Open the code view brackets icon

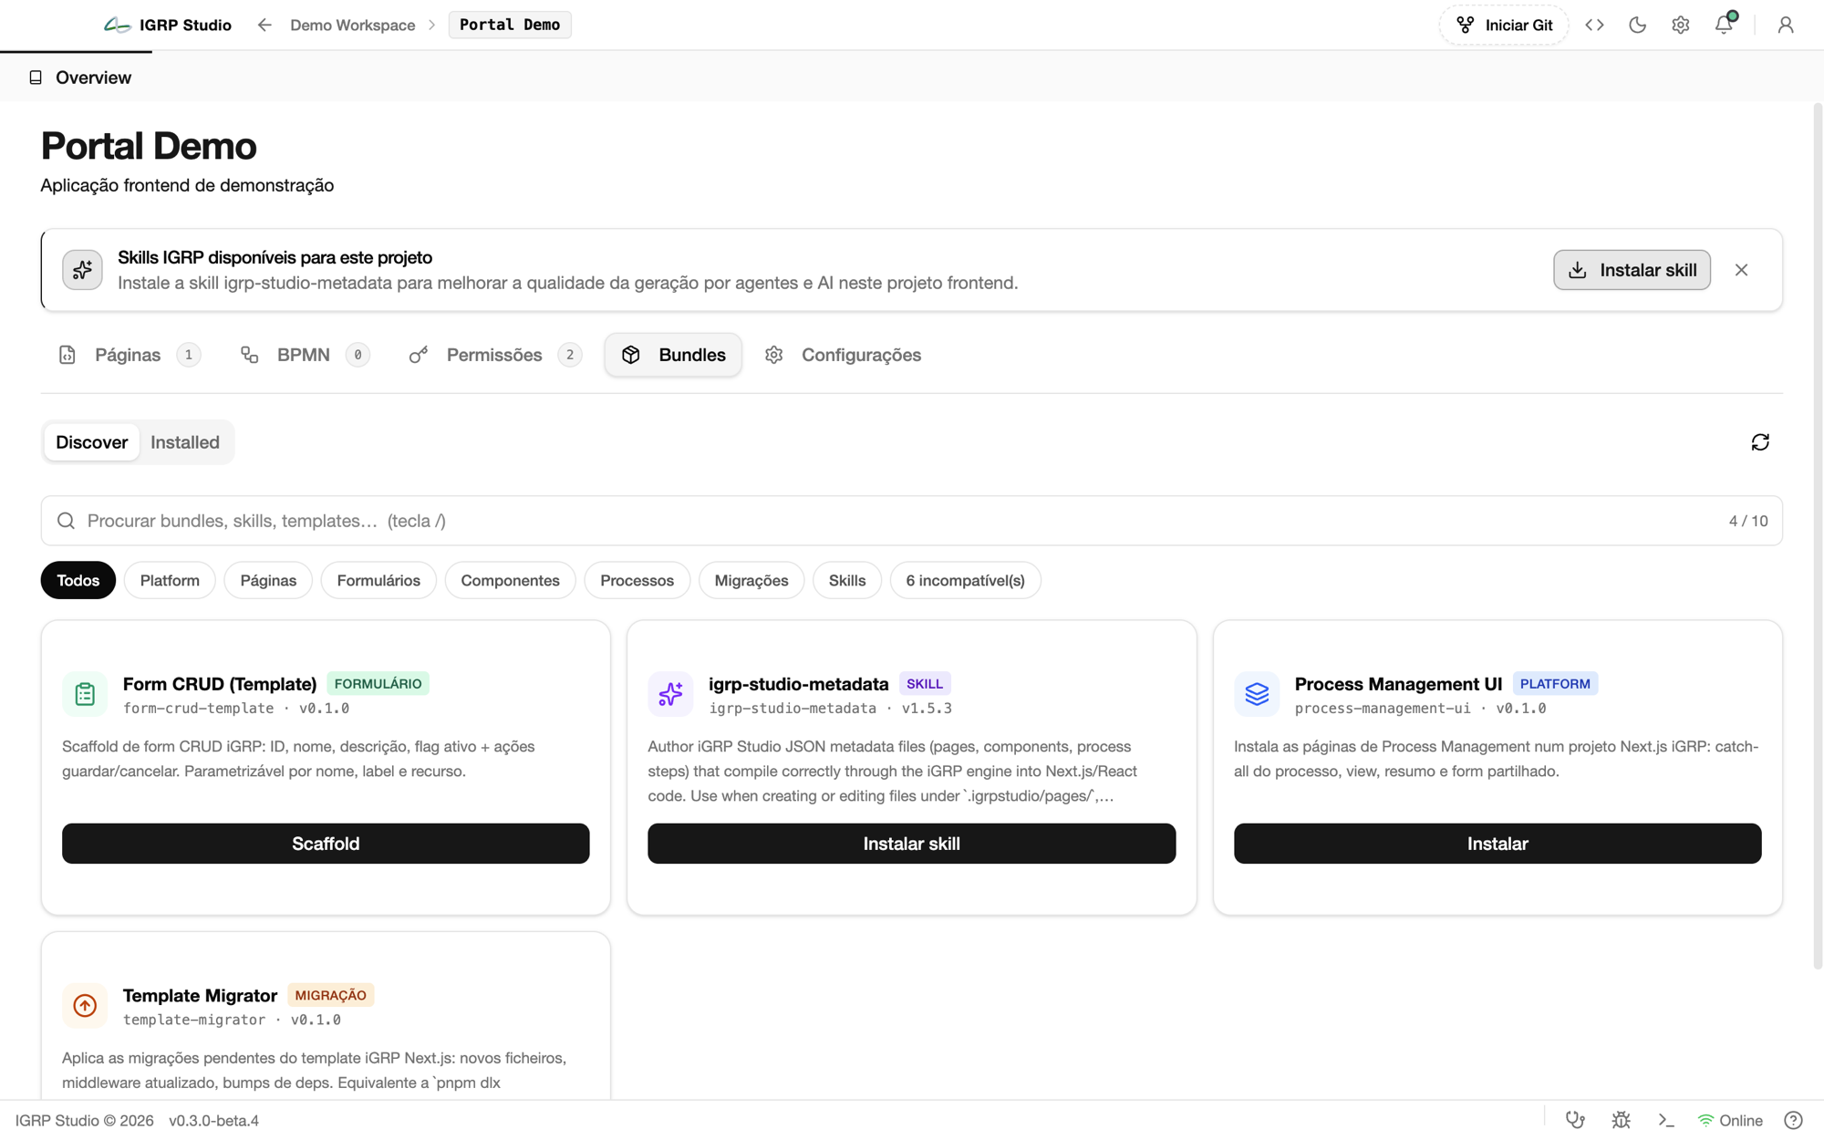tap(1594, 25)
